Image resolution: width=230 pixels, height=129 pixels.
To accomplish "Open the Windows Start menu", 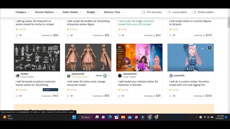I will (74, 117).
